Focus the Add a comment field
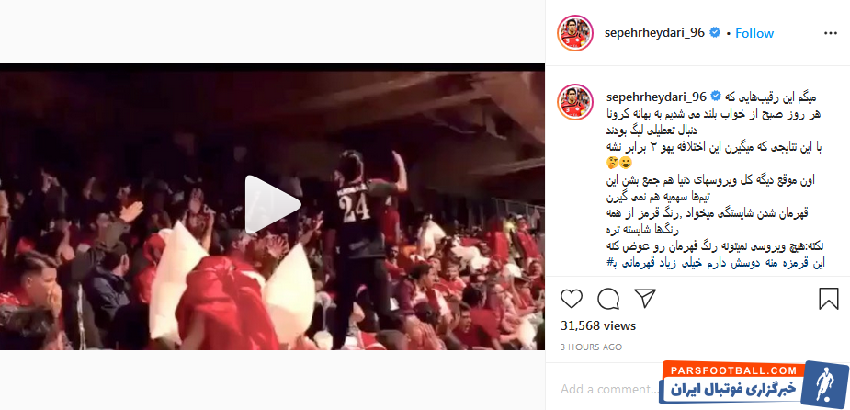Screen dimensions: 850x410 point(610,389)
